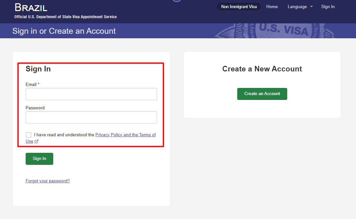Go to Home in the top navigation
Viewport: 356px width, 219px height.
pos(272,7)
